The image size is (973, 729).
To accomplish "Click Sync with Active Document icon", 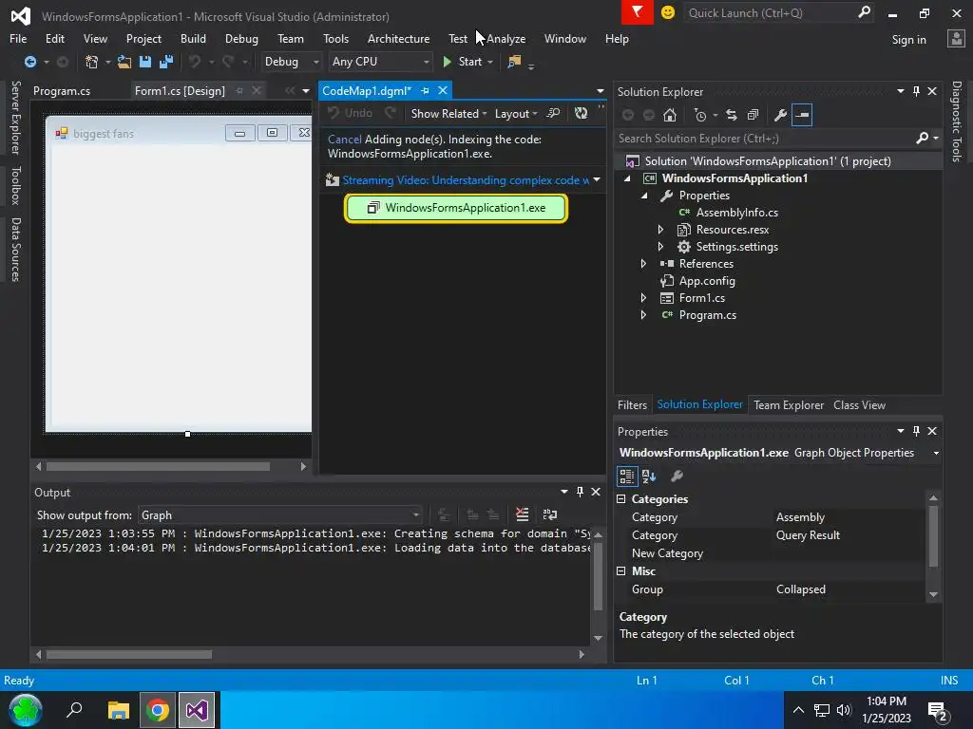I will [732, 115].
